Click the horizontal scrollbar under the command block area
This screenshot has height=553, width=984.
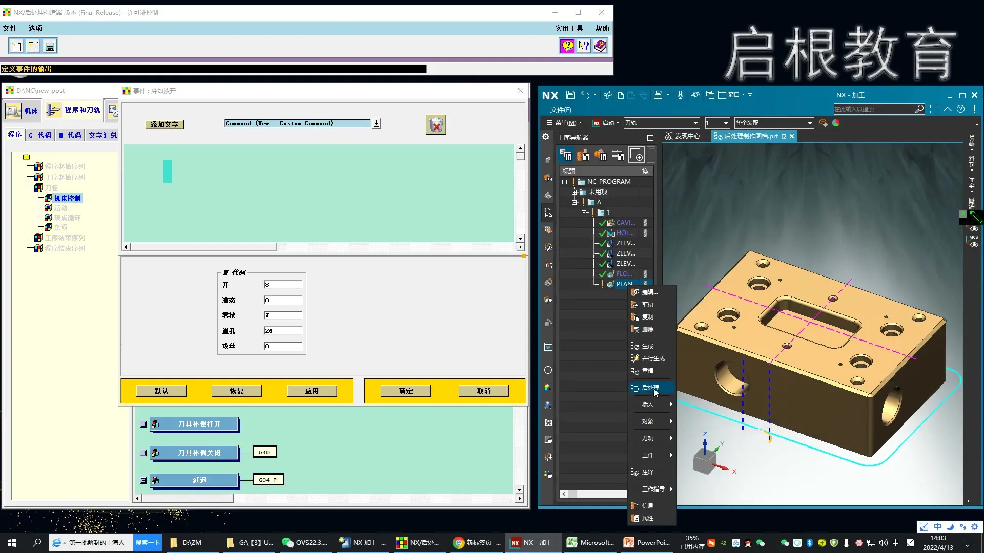pos(203,247)
